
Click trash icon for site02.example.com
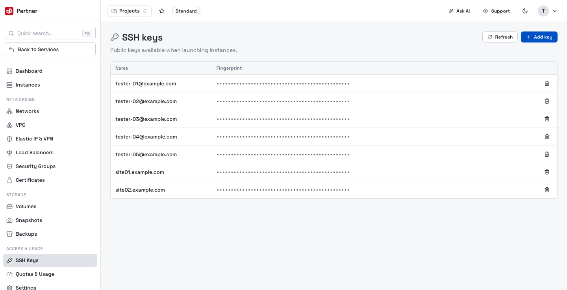[547, 190]
